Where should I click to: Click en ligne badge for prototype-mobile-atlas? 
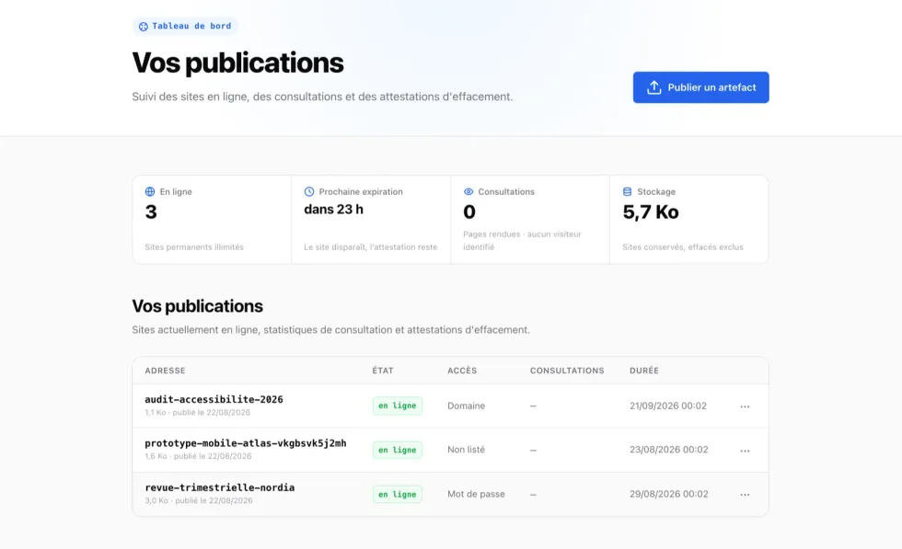coord(398,450)
